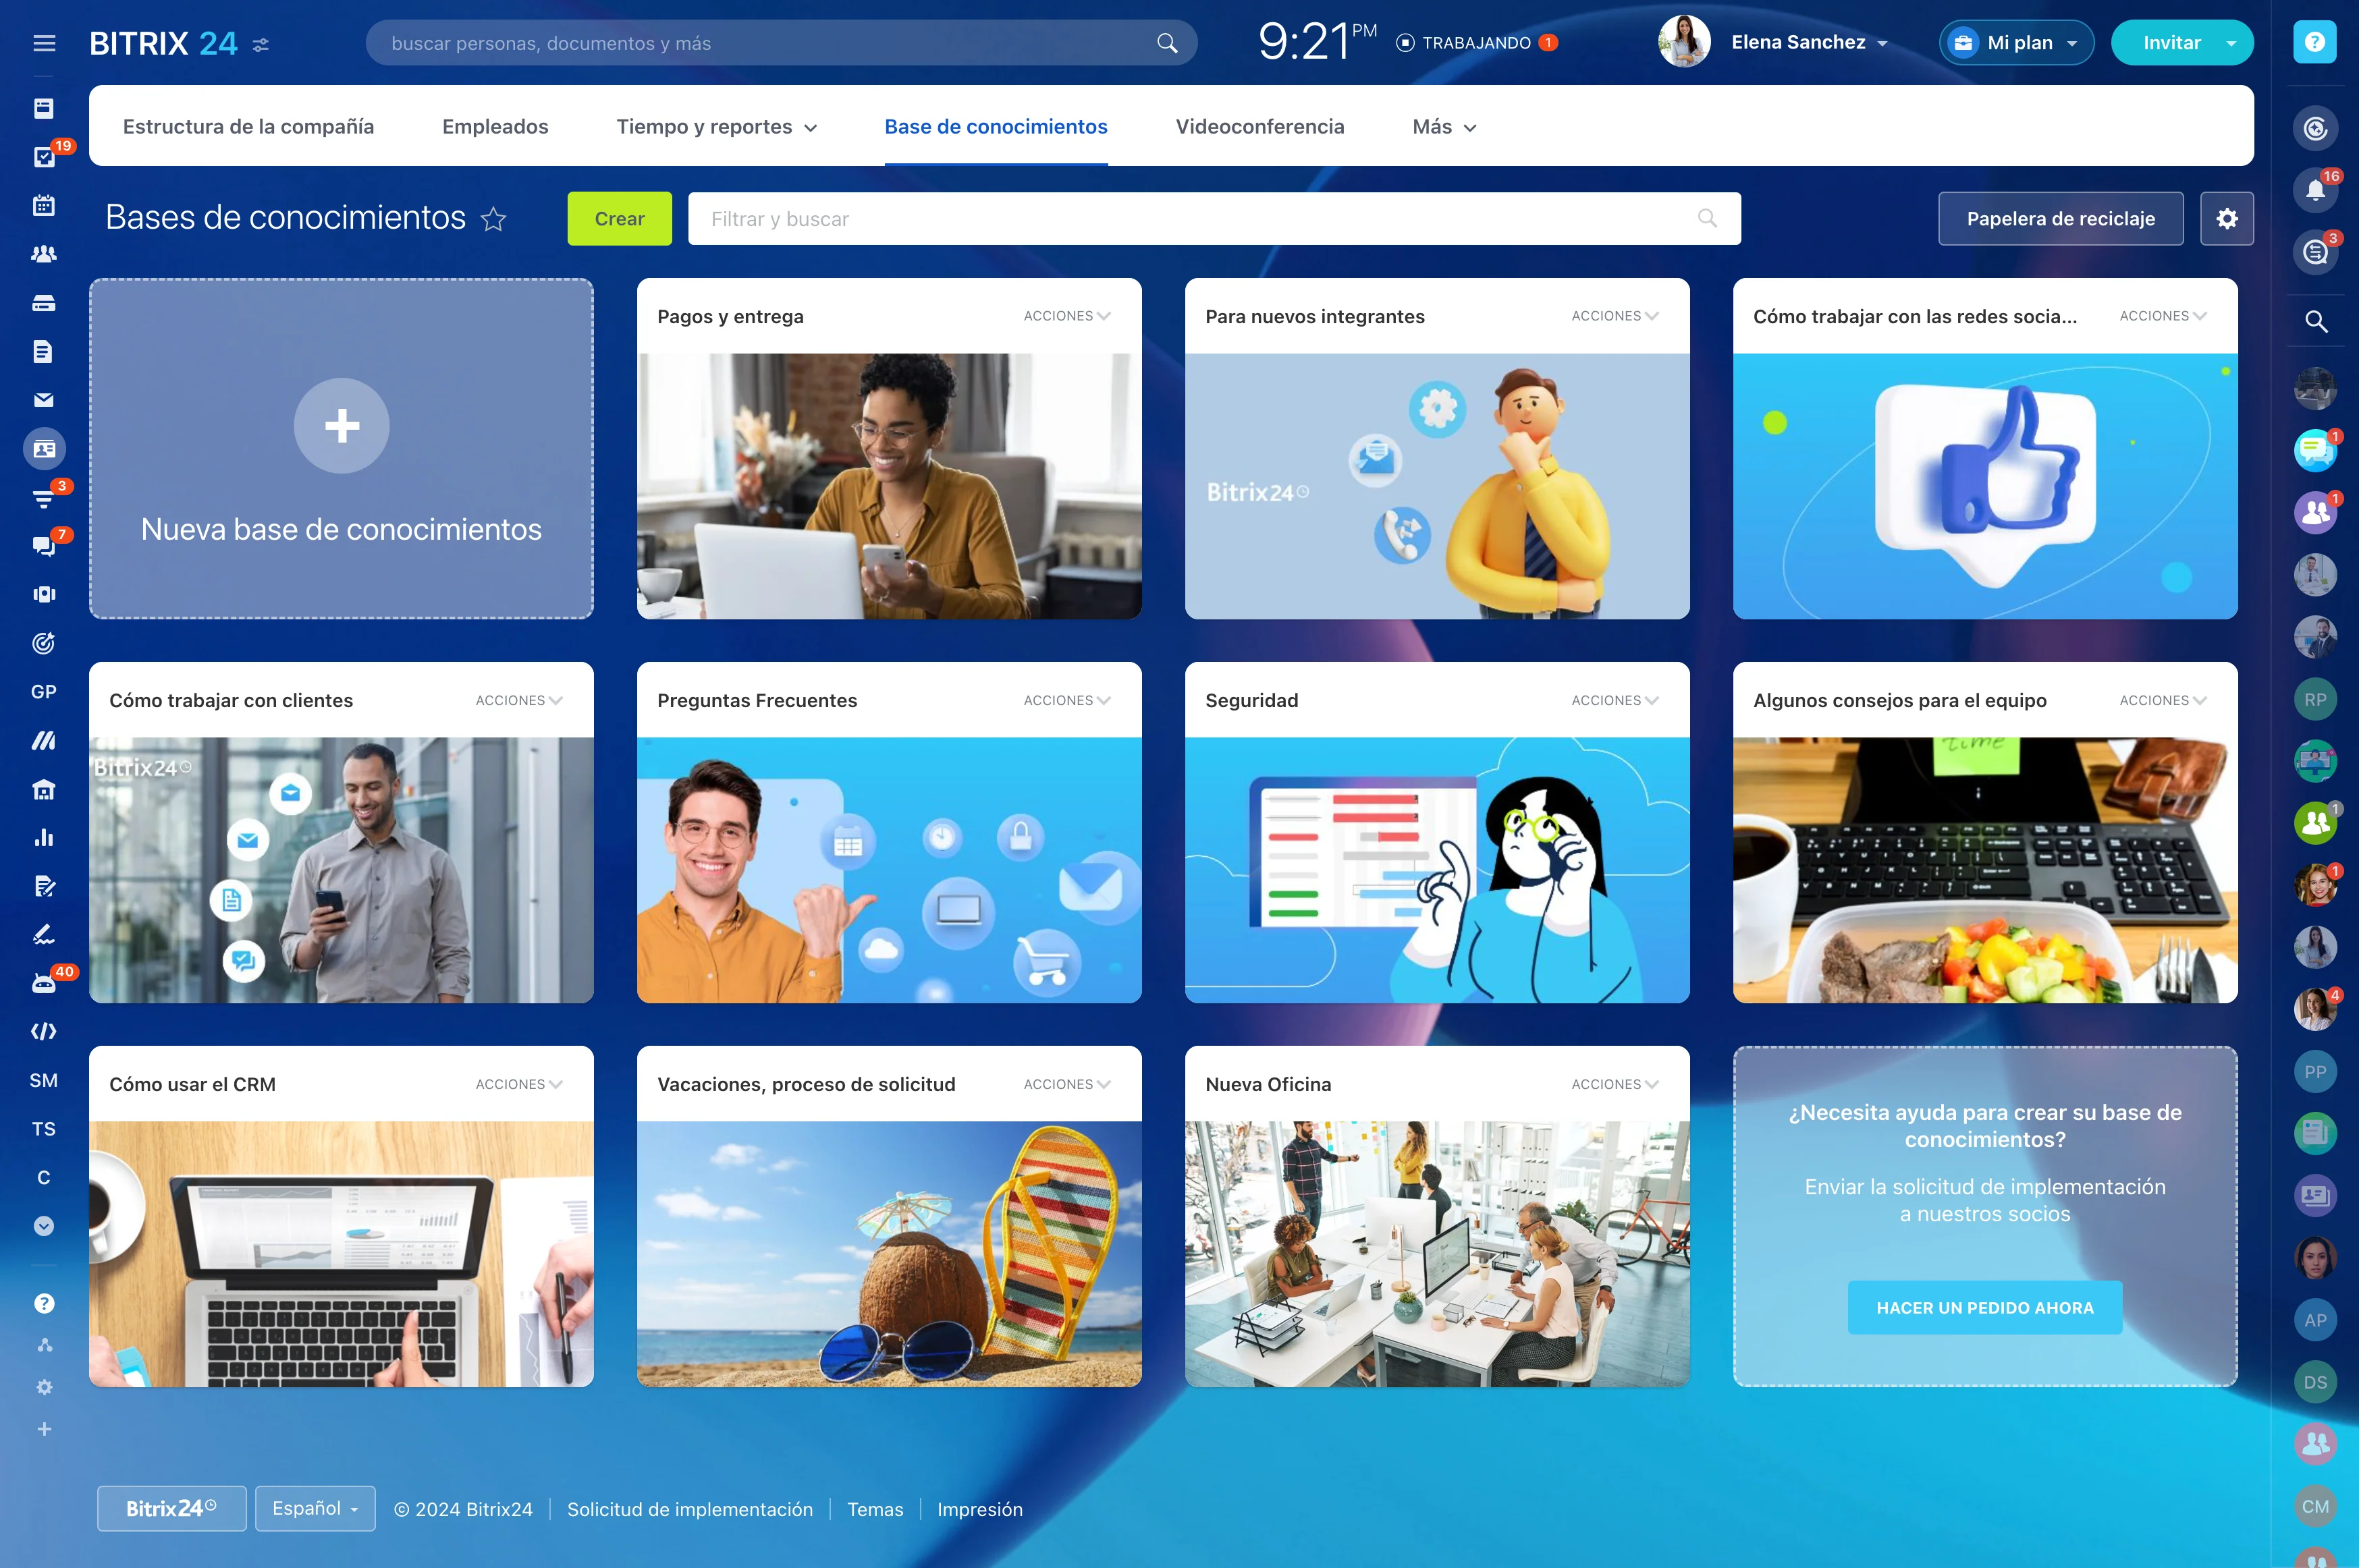Open the tasks checkmark icon with badge 19
2359x1568 pixels.
click(x=44, y=157)
